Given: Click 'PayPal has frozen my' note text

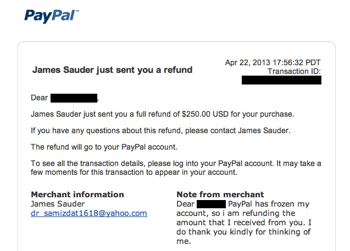Looking at the screenshot, I should 269,204.
